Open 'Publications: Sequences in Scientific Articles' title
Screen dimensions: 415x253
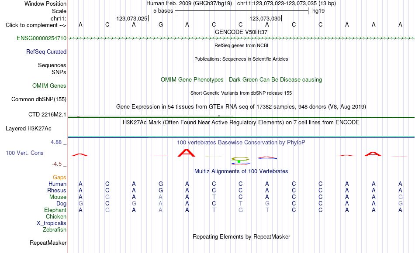tap(241, 59)
